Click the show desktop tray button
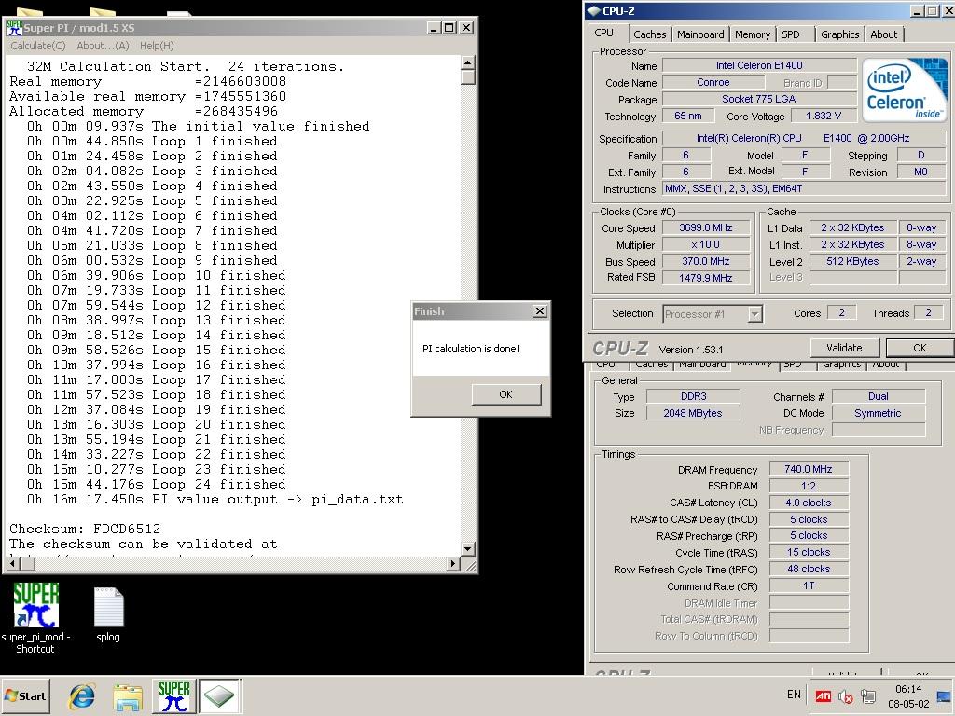Image resolution: width=955 pixels, height=716 pixels. coord(944,695)
